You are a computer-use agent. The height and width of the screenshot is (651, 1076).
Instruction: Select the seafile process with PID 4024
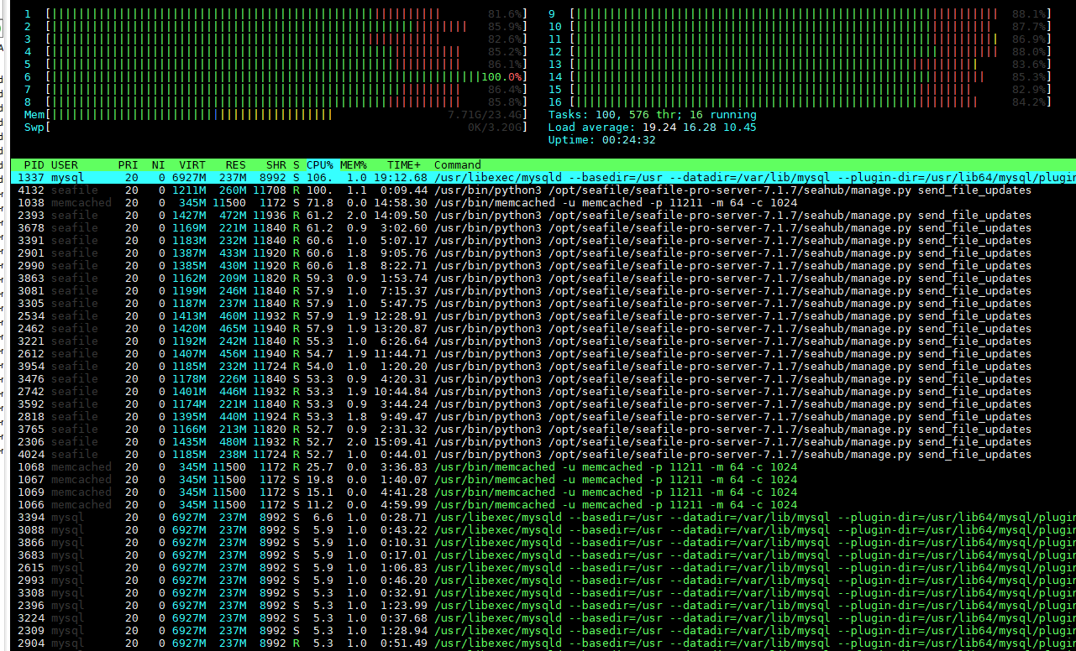click(538, 455)
